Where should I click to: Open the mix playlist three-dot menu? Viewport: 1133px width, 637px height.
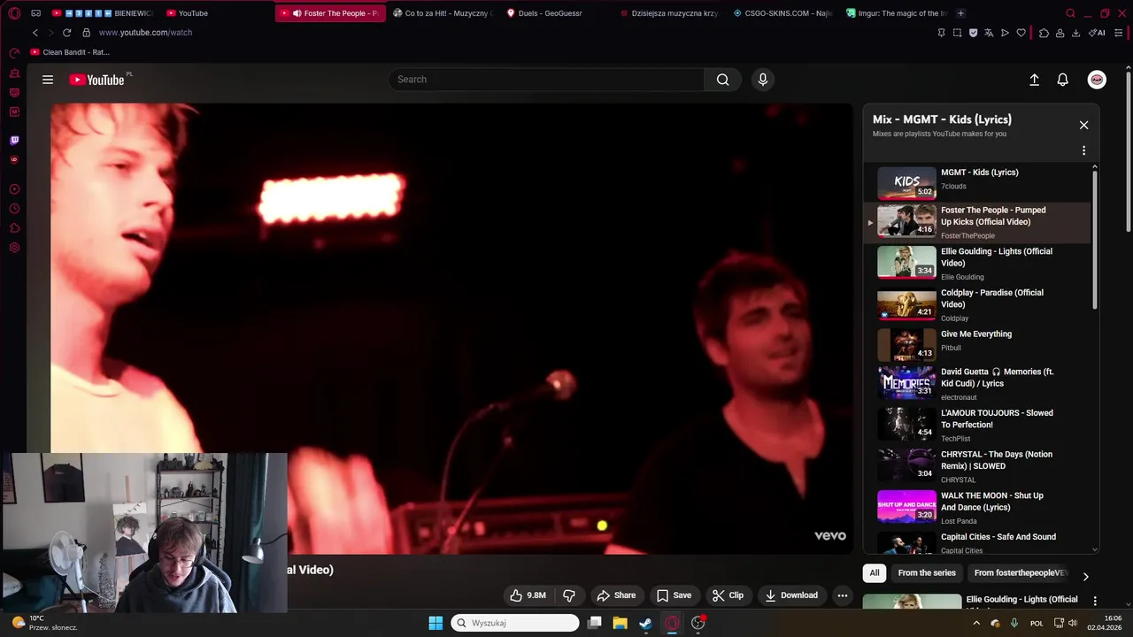(x=1083, y=150)
